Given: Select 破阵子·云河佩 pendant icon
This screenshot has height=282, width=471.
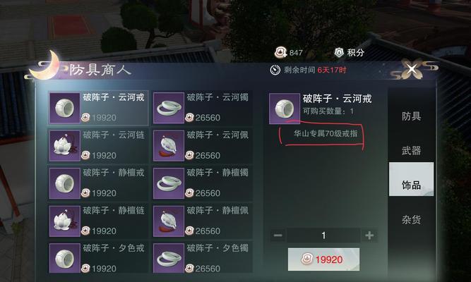Looking at the screenshot, I should coord(169,146).
